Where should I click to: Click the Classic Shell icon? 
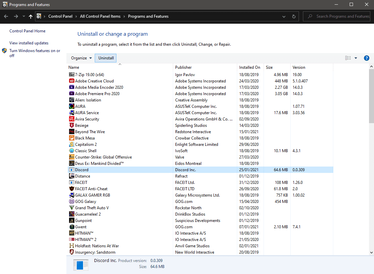click(71, 151)
